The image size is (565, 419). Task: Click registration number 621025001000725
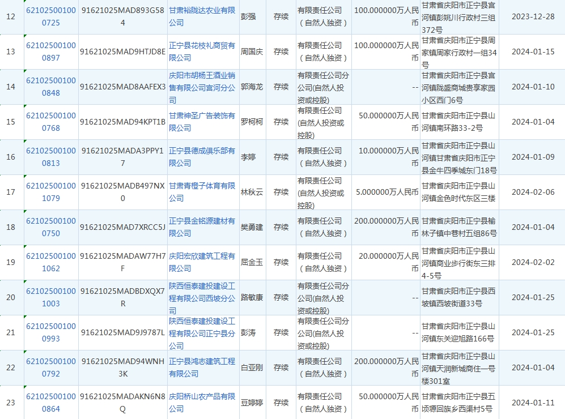pyautogui.click(x=50, y=16)
